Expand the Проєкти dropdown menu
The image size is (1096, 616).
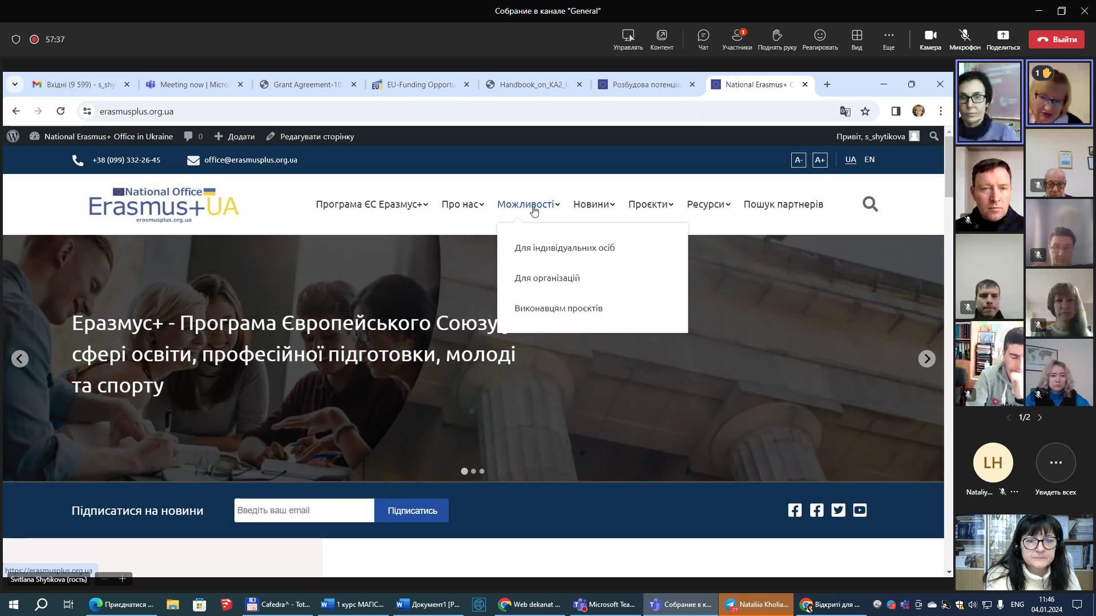(x=651, y=204)
